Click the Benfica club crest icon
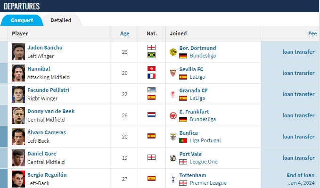 173,137
